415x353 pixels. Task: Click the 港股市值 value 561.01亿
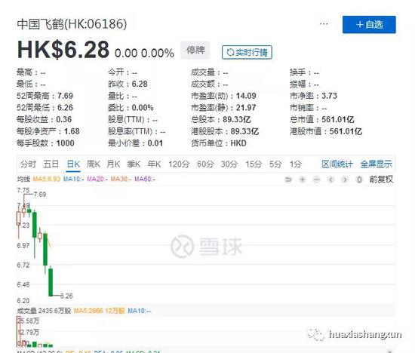click(x=346, y=131)
